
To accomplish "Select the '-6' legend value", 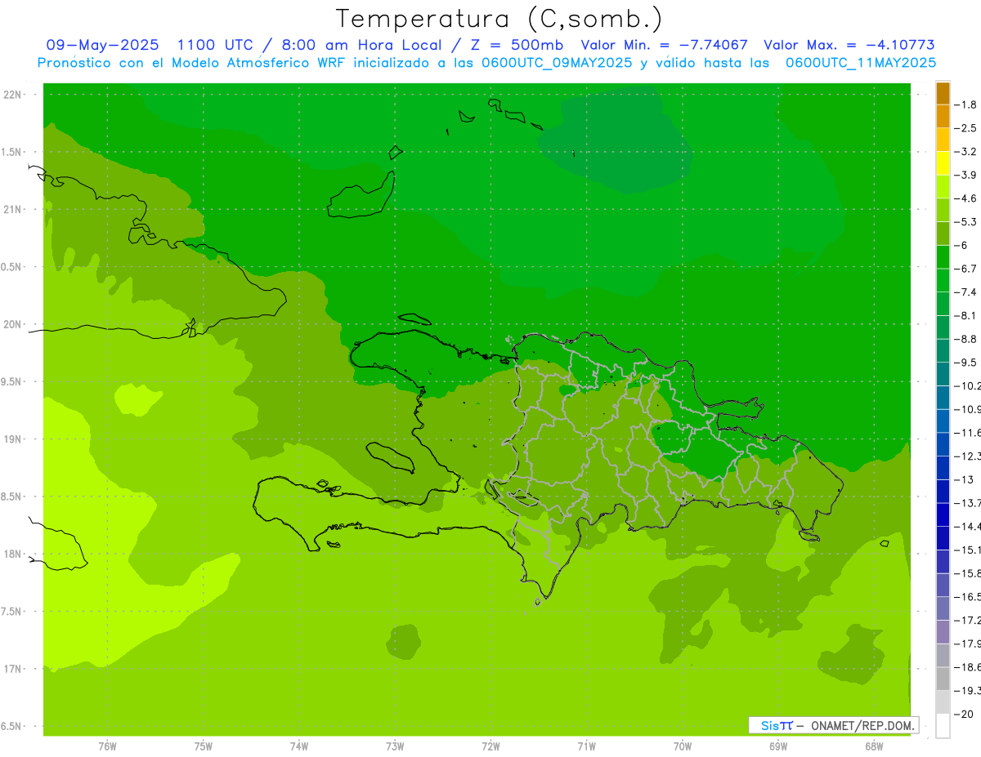I will point(961,245).
